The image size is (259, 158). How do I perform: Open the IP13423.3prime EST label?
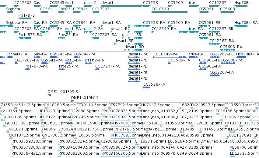click(x=55, y=111)
